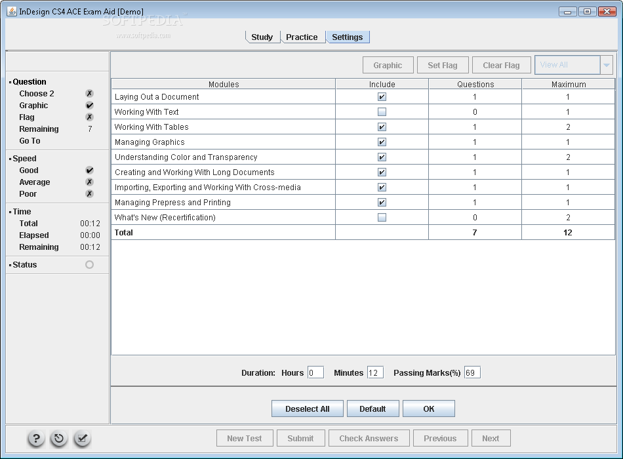This screenshot has height=459, width=623.
Task: Open the View All dropdown arrow
Action: click(x=607, y=65)
